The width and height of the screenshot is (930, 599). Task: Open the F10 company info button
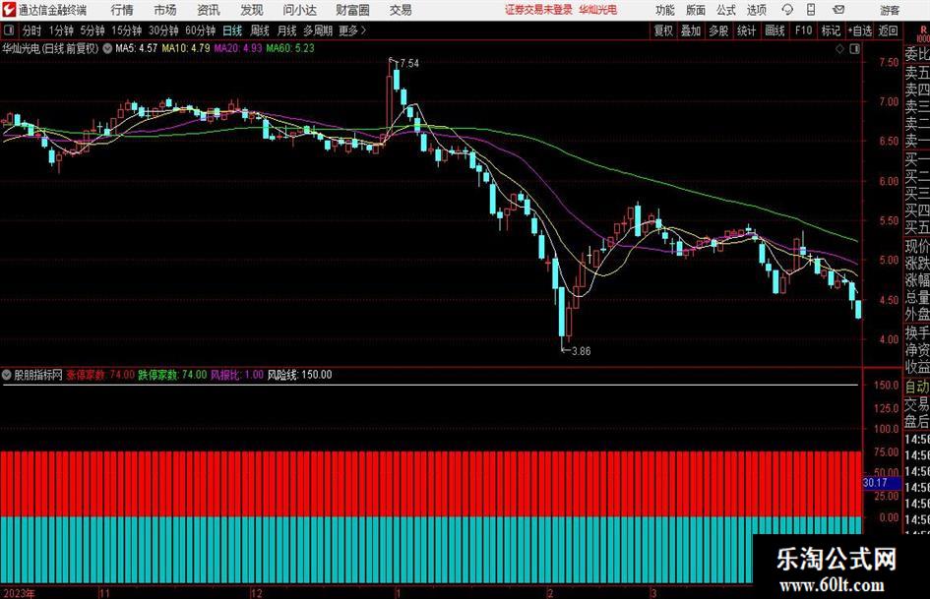pos(803,30)
